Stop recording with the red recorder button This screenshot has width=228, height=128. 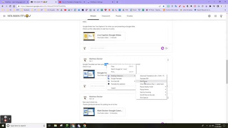(x=5, y=121)
